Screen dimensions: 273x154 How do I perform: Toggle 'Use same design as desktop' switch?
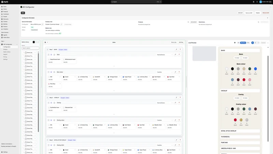click(x=60, y=34)
